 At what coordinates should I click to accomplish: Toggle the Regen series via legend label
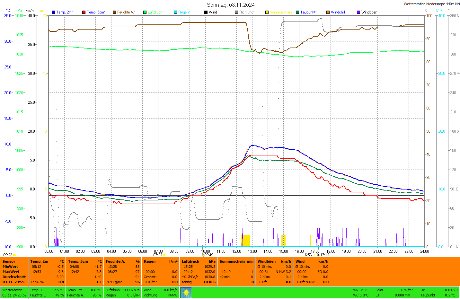(x=184, y=12)
